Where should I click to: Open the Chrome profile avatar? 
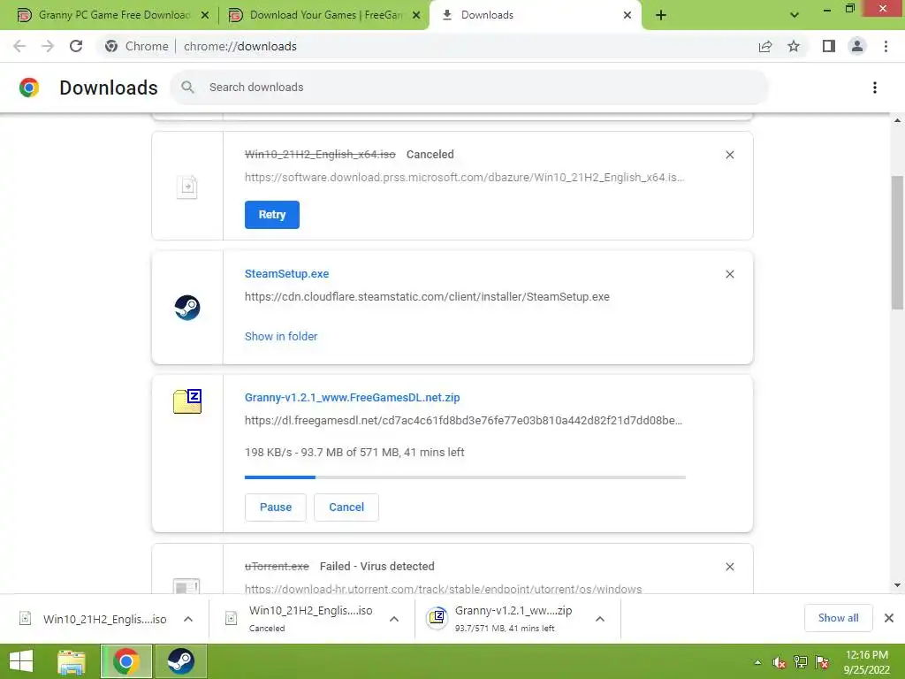[857, 46]
